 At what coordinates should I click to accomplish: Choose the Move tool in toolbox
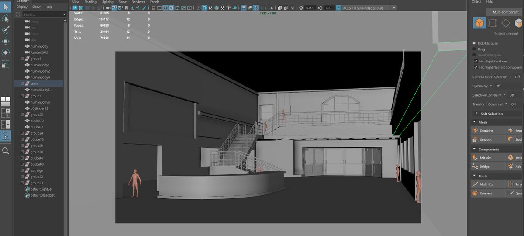point(6,41)
